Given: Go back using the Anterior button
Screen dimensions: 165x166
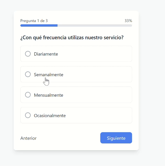Looking at the screenshot, I should pyautogui.click(x=28, y=138).
